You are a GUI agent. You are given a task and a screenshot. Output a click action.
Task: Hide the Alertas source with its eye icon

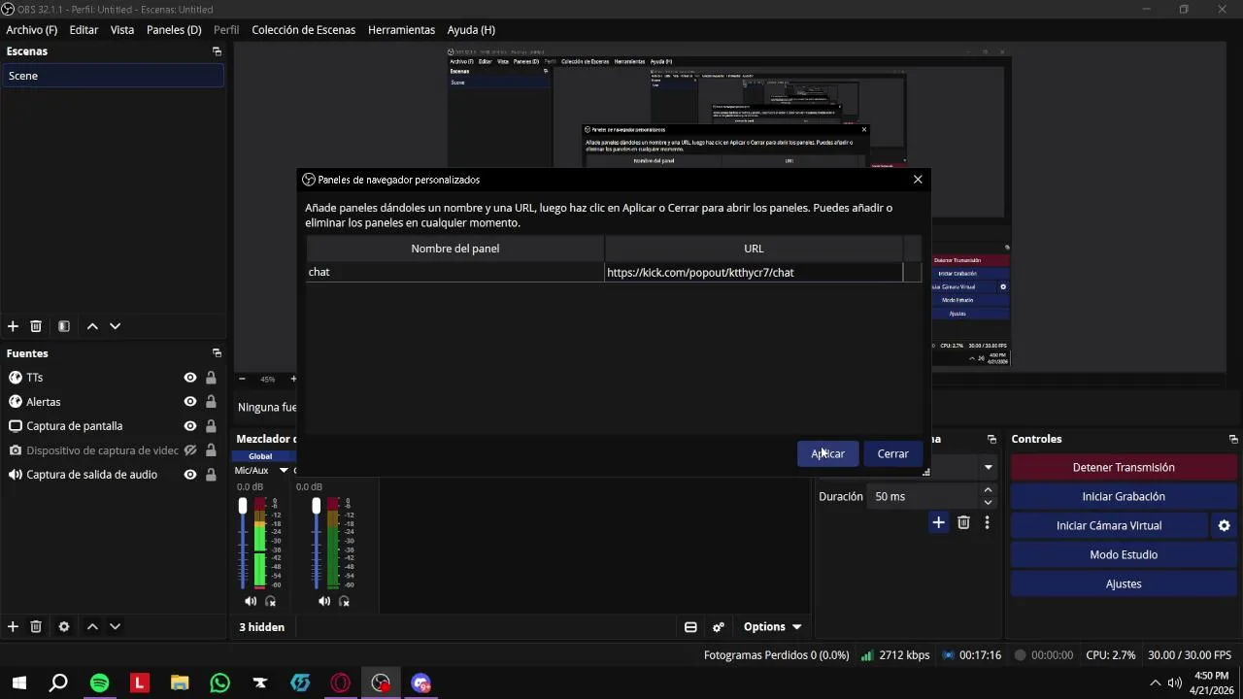coord(190,402)
